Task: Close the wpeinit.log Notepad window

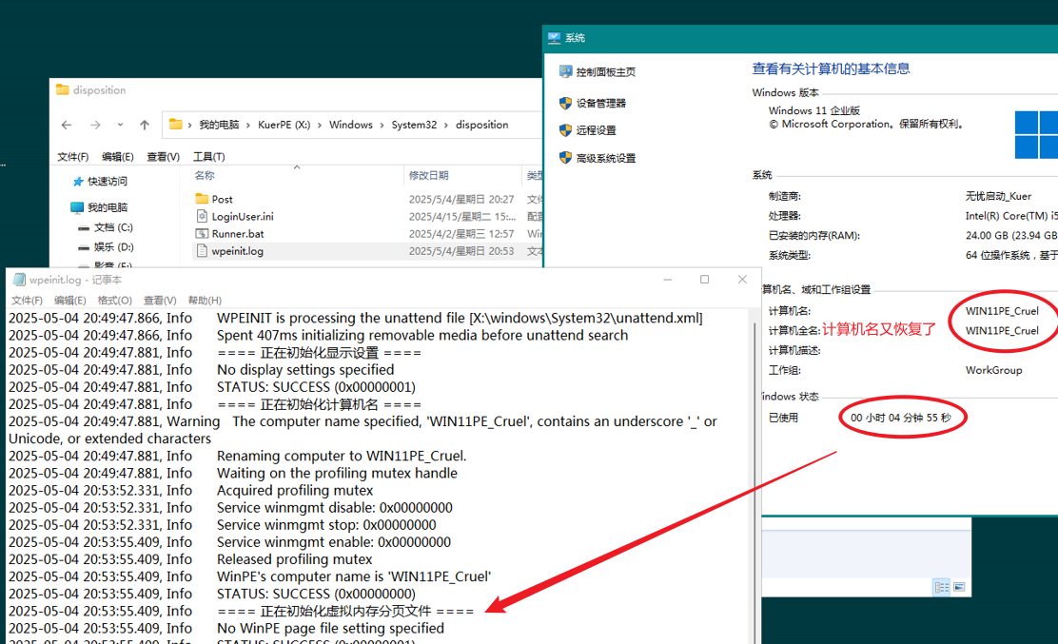Action: coord(742,279)
